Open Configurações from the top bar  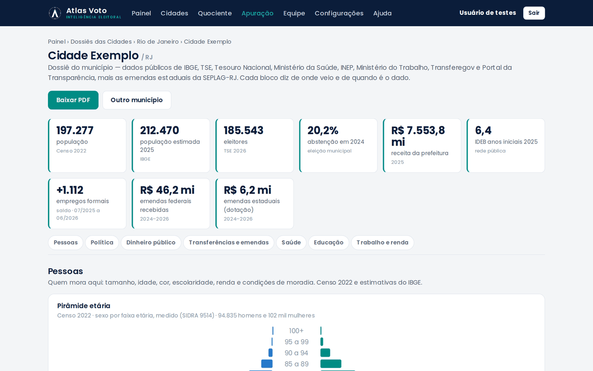coord(339,13)
